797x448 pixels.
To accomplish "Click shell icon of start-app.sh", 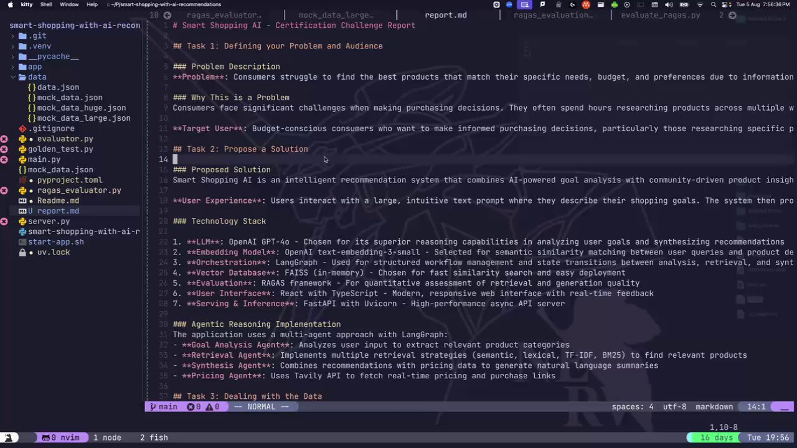I will pos(22,242).
